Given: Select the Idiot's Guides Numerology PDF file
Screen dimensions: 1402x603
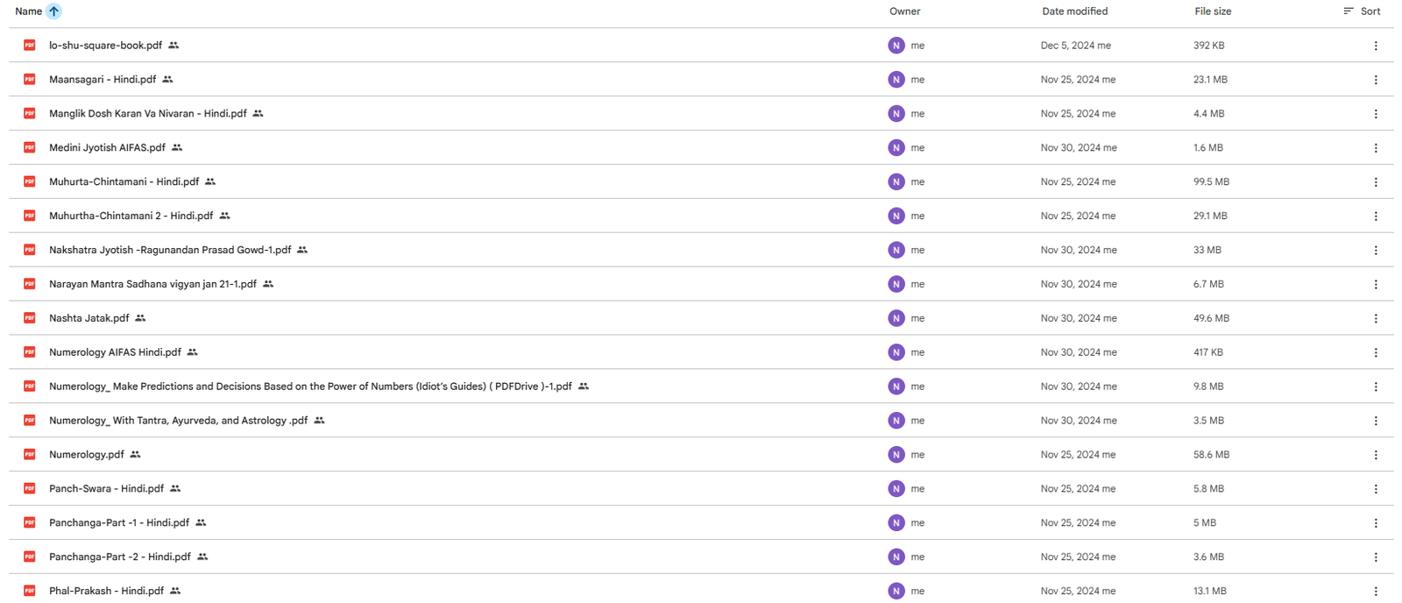Looking at the screenshot, I should [310, 387].
